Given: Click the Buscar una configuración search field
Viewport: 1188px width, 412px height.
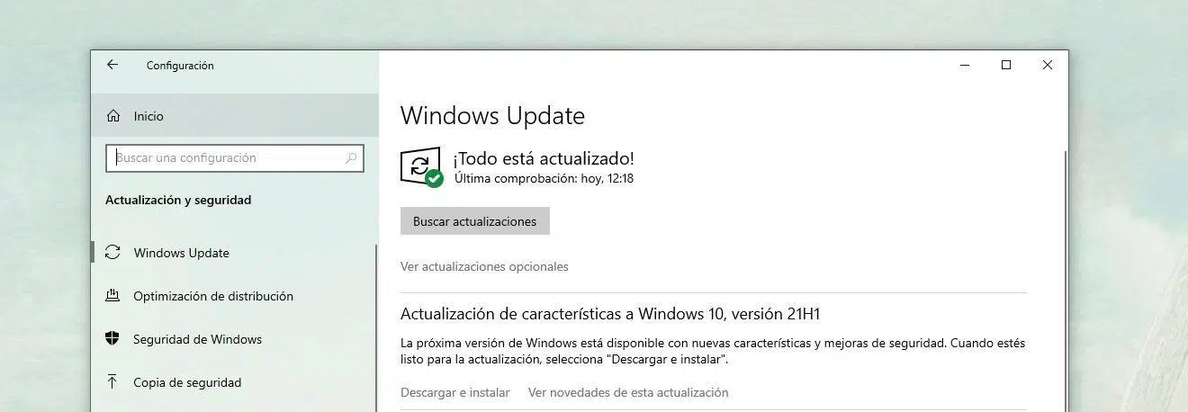Looking at the screenshot, I should 235,157.
